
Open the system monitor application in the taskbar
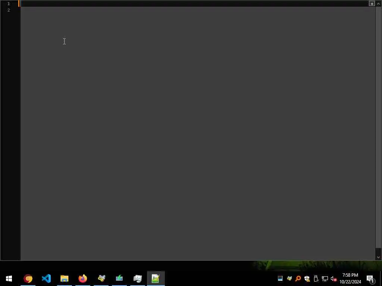point(138,279)
